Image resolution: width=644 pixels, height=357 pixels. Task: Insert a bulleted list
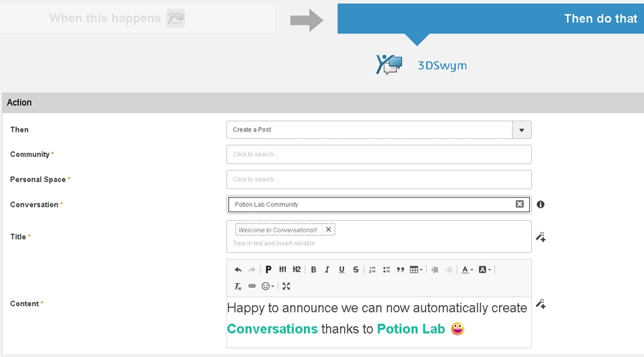pyautogui.click(x=386, y=270)
